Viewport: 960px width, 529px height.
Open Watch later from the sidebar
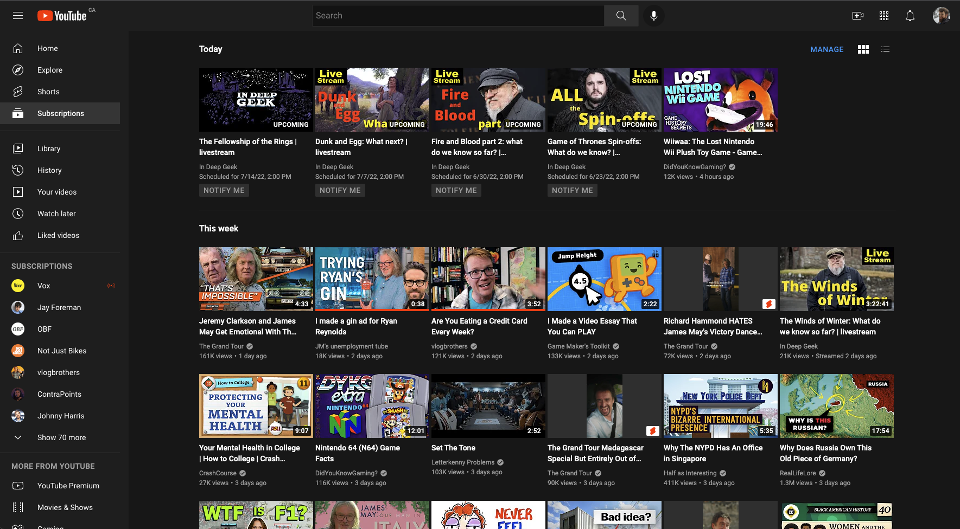tap(56, 214)
